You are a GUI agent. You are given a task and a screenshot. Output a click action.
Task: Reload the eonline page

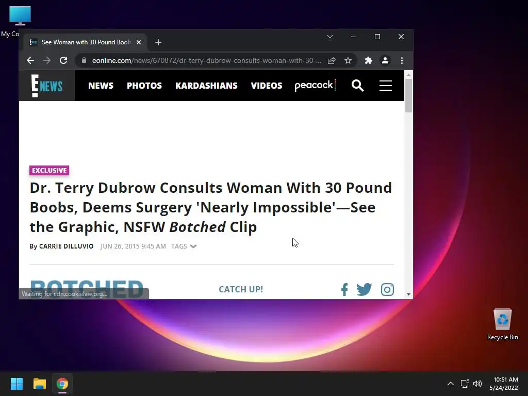[x=63, y=61]
